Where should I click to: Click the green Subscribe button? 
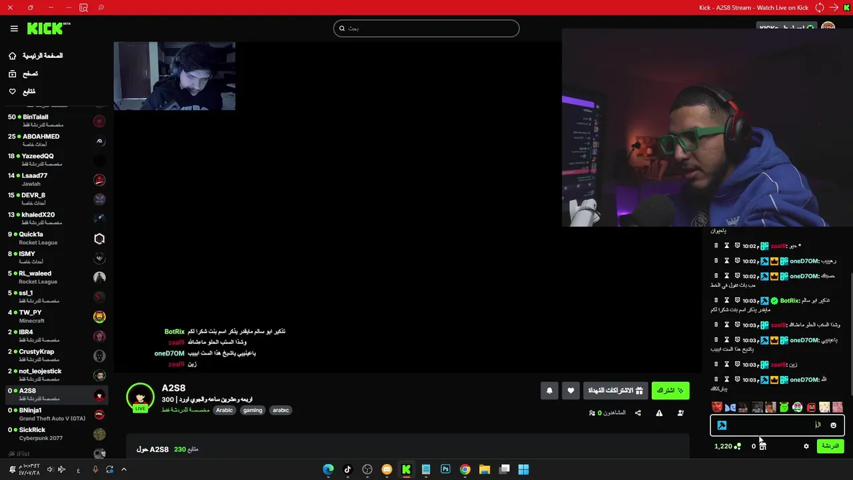tap(670, 391)
